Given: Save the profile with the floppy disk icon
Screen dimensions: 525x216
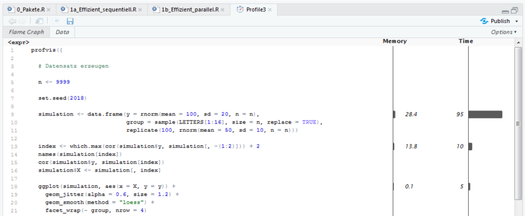Looking at the screenshot, I should pyautogui.click(x=70, y=21).
